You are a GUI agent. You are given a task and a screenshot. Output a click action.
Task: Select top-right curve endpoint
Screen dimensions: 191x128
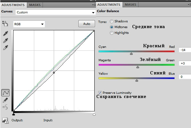94,31
